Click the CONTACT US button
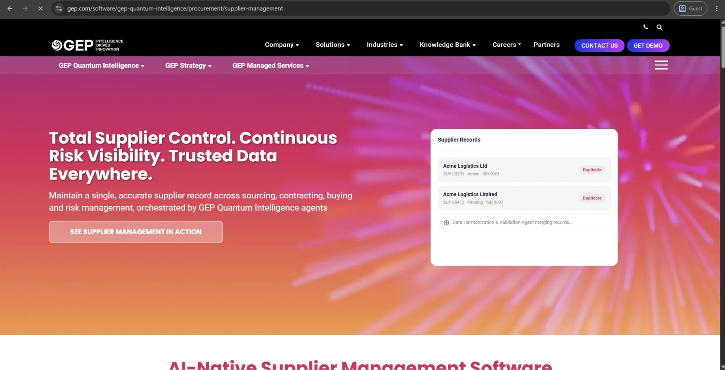This screenshot has width=725, height=370. coord(599,46)
